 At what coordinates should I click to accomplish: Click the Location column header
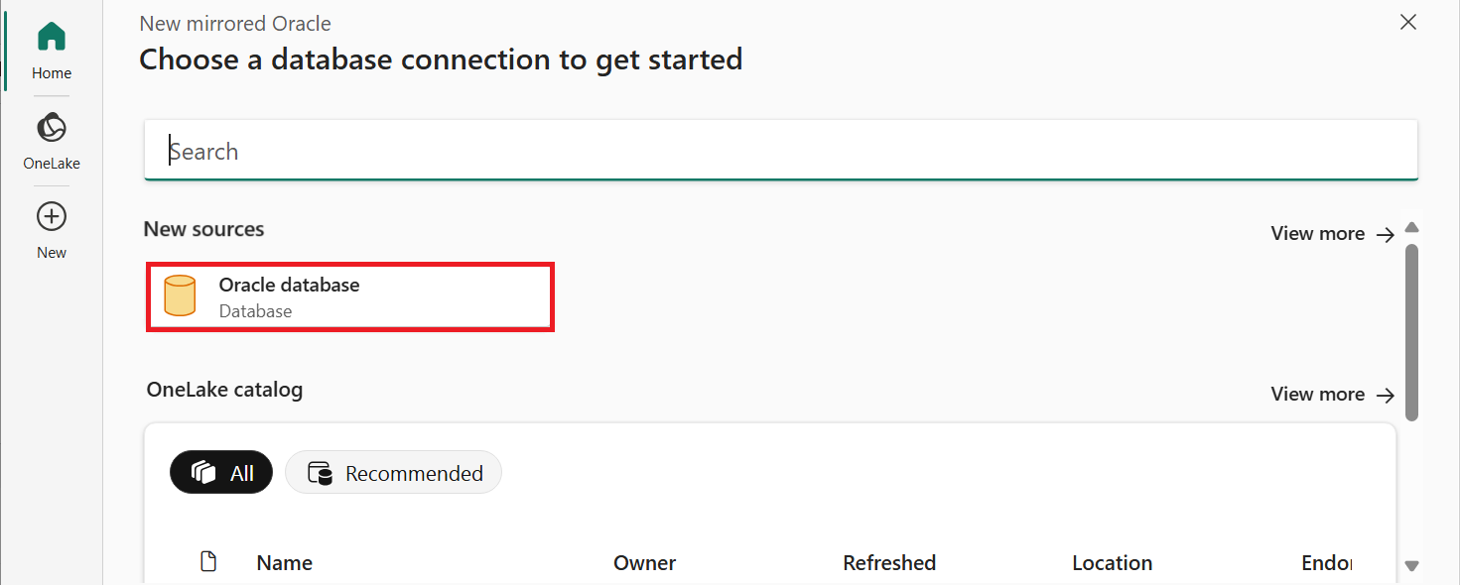tap(1112, 562)
